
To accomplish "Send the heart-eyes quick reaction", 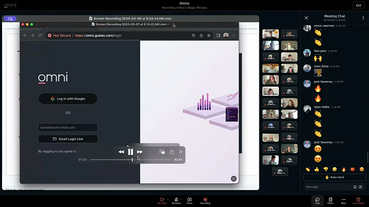I will click(x=362, y=169).
